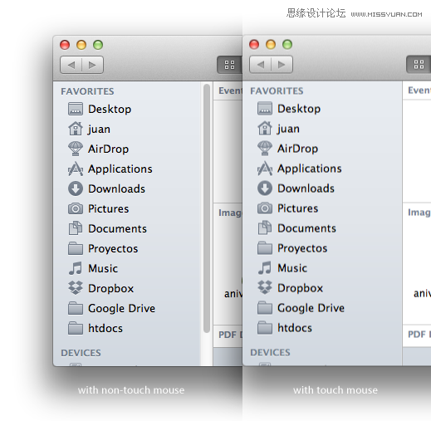Click the Dropbox icon in the right window
This screenshot has height=421, width=431.
coord(265,287)
